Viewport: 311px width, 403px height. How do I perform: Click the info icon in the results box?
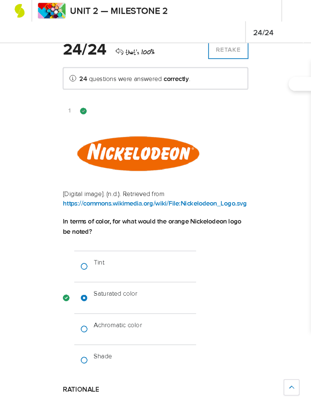click(73, 78)
